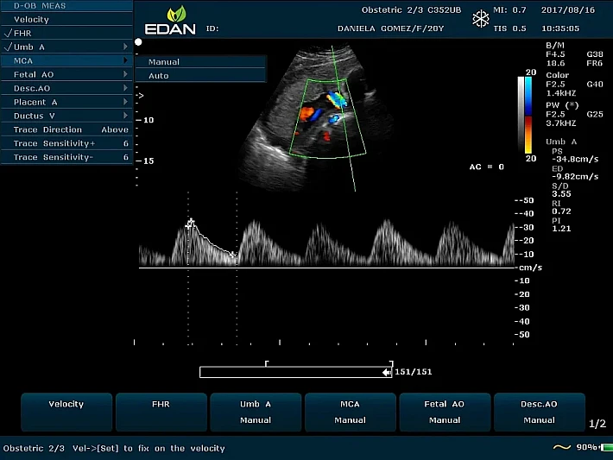Expand the Fetal AO submenu arrow
The image size is (613, 460).
pos(125,74)
